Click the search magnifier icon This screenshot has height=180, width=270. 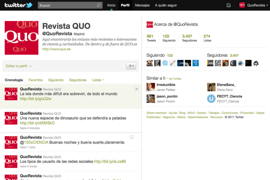pyautogui.click(x=99, y=5)
